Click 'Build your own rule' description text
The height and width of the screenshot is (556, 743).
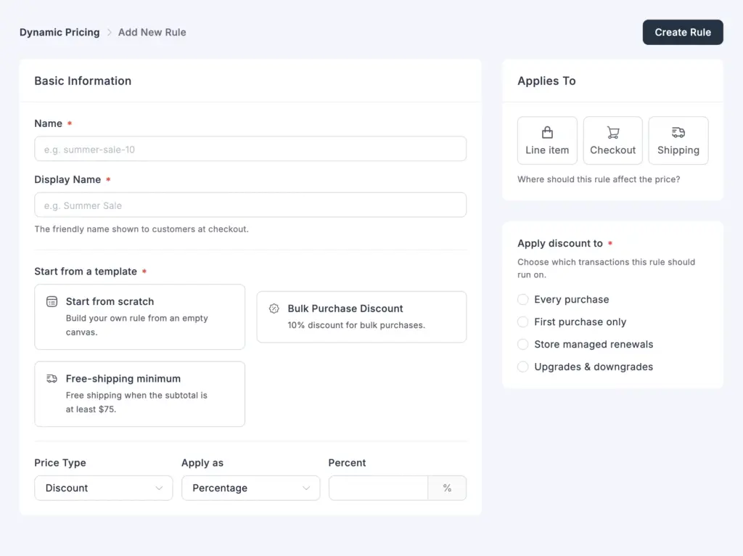tap(137, 325)
